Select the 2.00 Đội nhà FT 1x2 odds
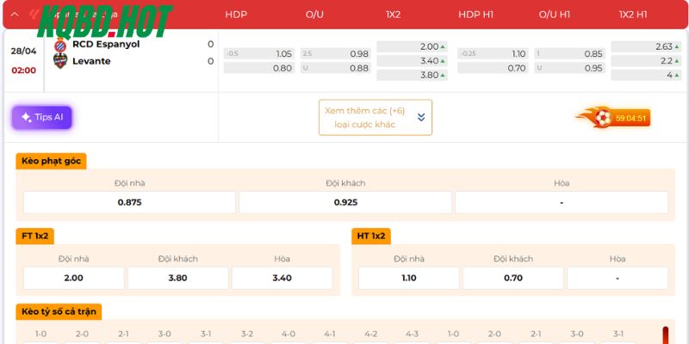 tap(74, 278)
